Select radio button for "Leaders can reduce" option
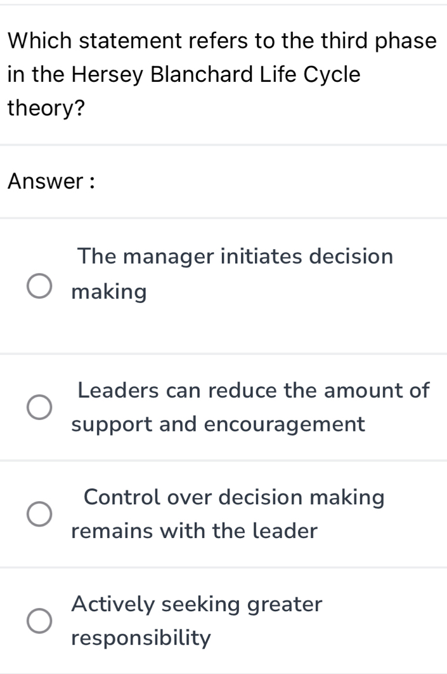The width and height of the screenshot is (447, 674). click(x=39, y=408)
